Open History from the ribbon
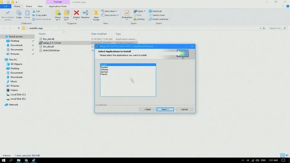 pos(139,19)
